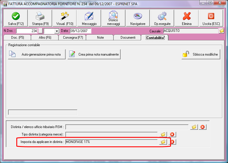This screenshot has width=228, height=163.
Task: Browse Distinta ufficio tributario RSM folder
Action: point(194,127)
